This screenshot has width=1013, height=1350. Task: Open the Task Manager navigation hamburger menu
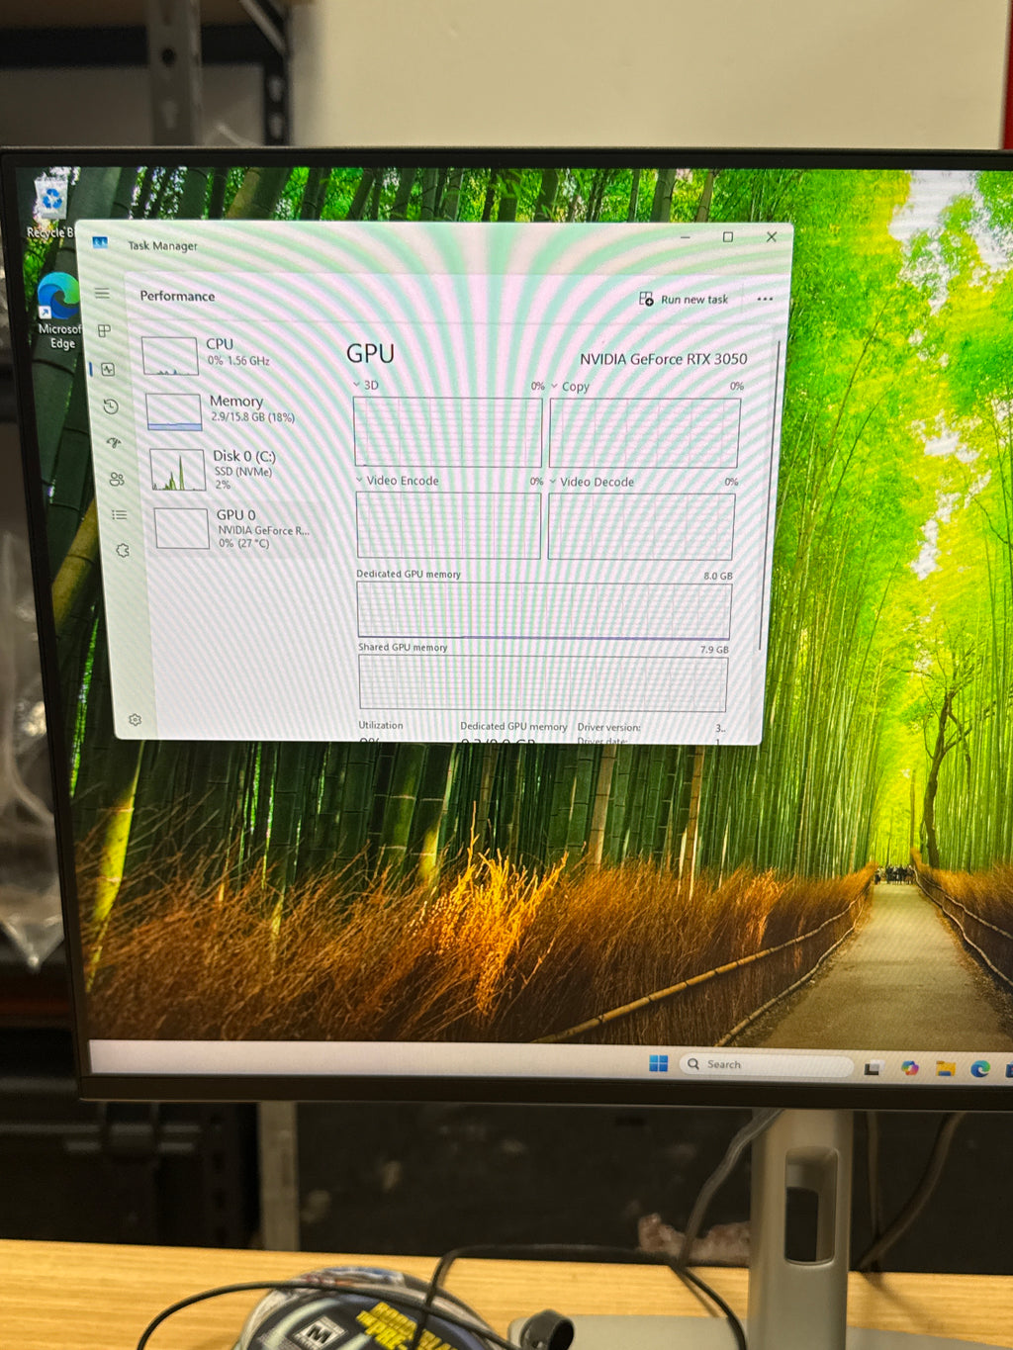coord(102,293)
